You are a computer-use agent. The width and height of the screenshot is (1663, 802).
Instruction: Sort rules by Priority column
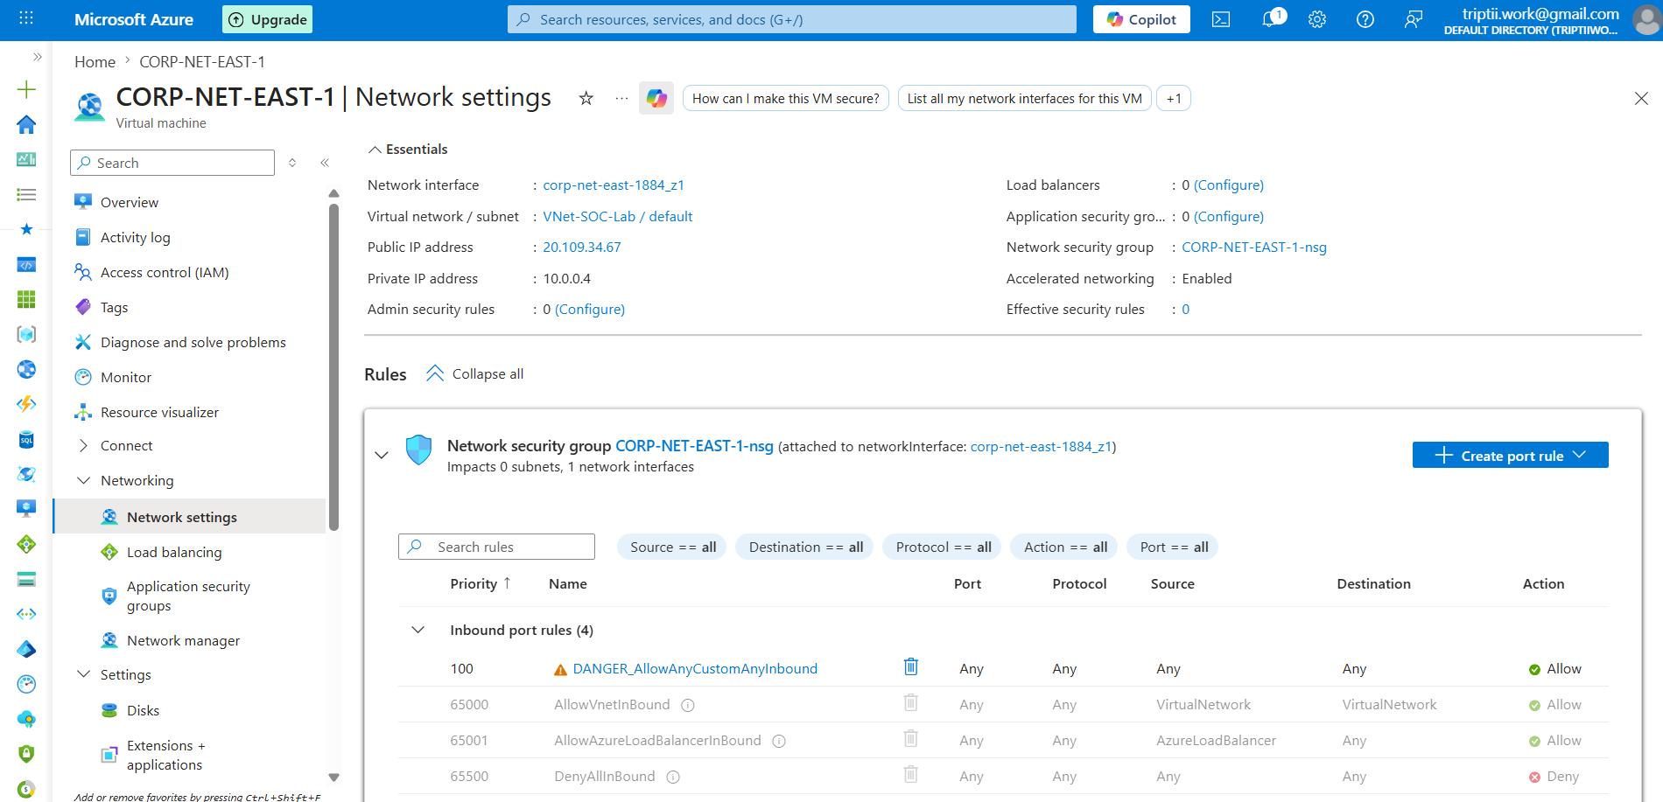[481, 583]
